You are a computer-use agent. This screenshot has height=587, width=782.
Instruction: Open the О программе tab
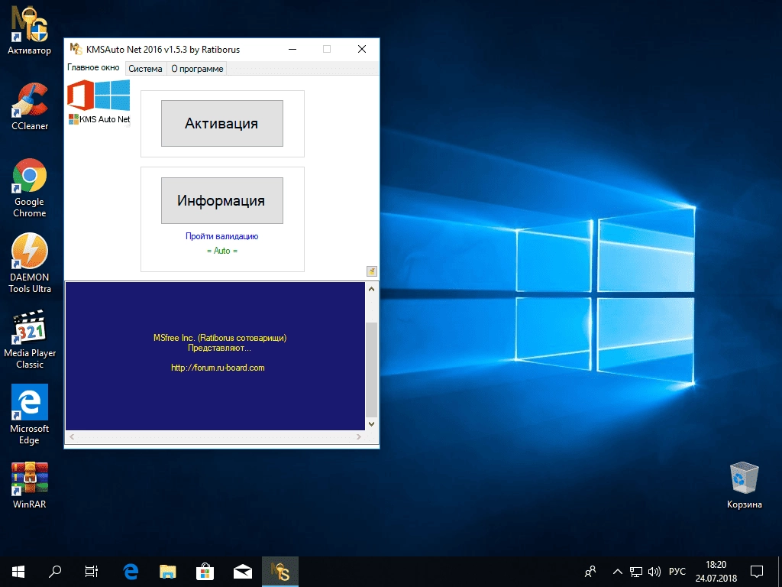pos(197,68)
